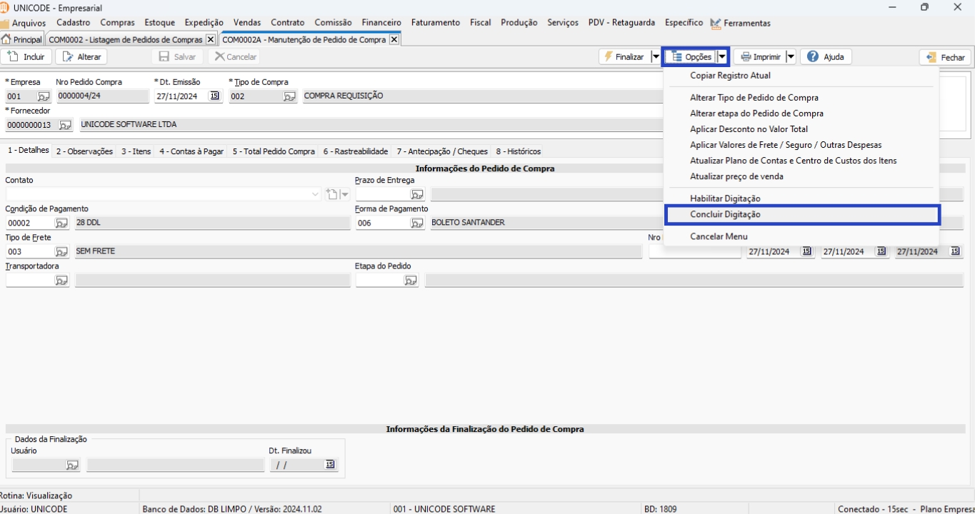Switch to the 3 - Itens tab
Viewport: 975px width, 514px height.
[136, 151]
